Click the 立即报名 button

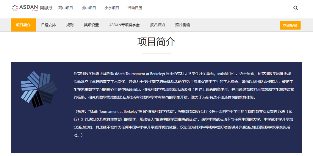tap(290, 25)
